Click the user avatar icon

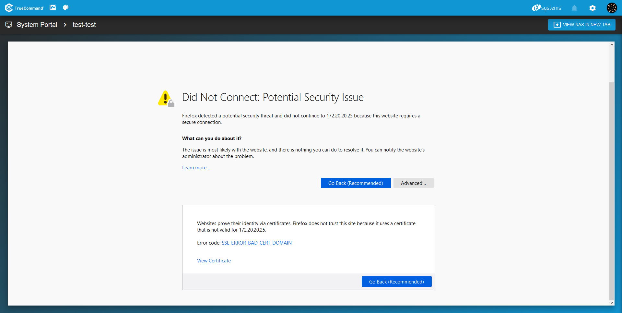612,8
